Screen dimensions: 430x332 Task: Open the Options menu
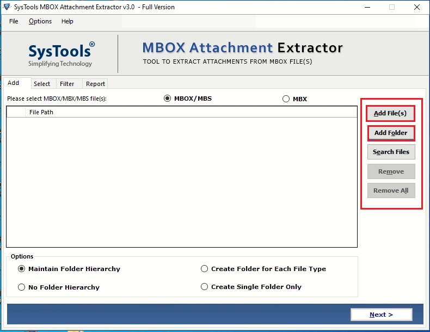tap(40, 21)
